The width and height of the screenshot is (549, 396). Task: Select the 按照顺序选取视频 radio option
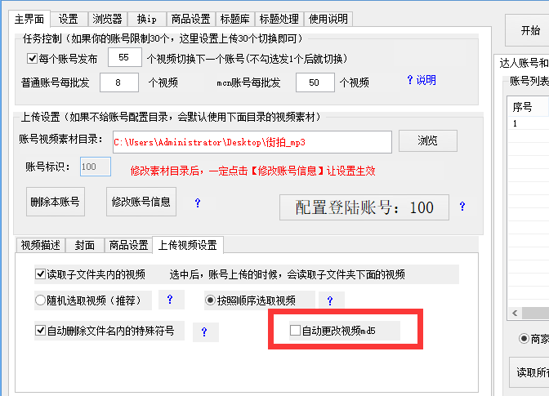click(x=210, y=300)
